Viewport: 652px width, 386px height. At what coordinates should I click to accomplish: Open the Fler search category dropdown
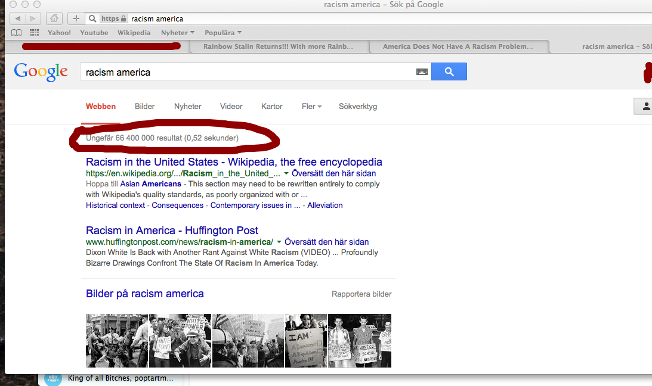click(x=311, y=107)
